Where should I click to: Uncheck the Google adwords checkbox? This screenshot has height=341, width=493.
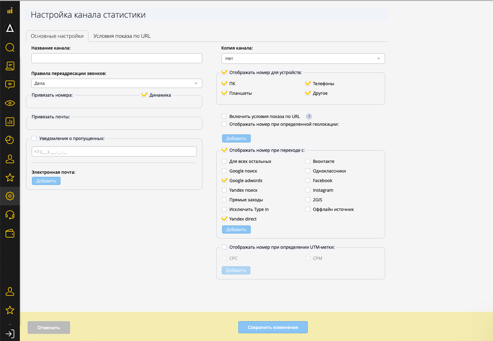point(224,181)
